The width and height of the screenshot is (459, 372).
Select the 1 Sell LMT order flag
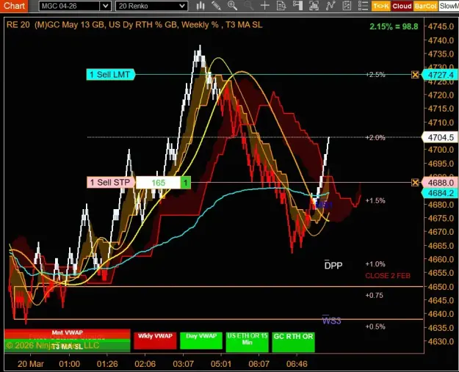tap(110, 75)
